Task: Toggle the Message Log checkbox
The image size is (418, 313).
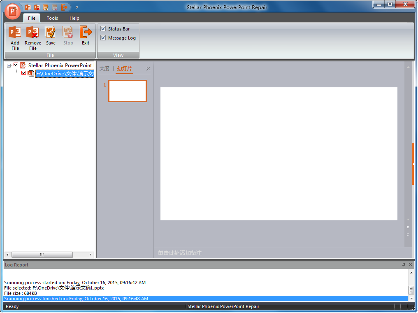Action: click(103, 38)
